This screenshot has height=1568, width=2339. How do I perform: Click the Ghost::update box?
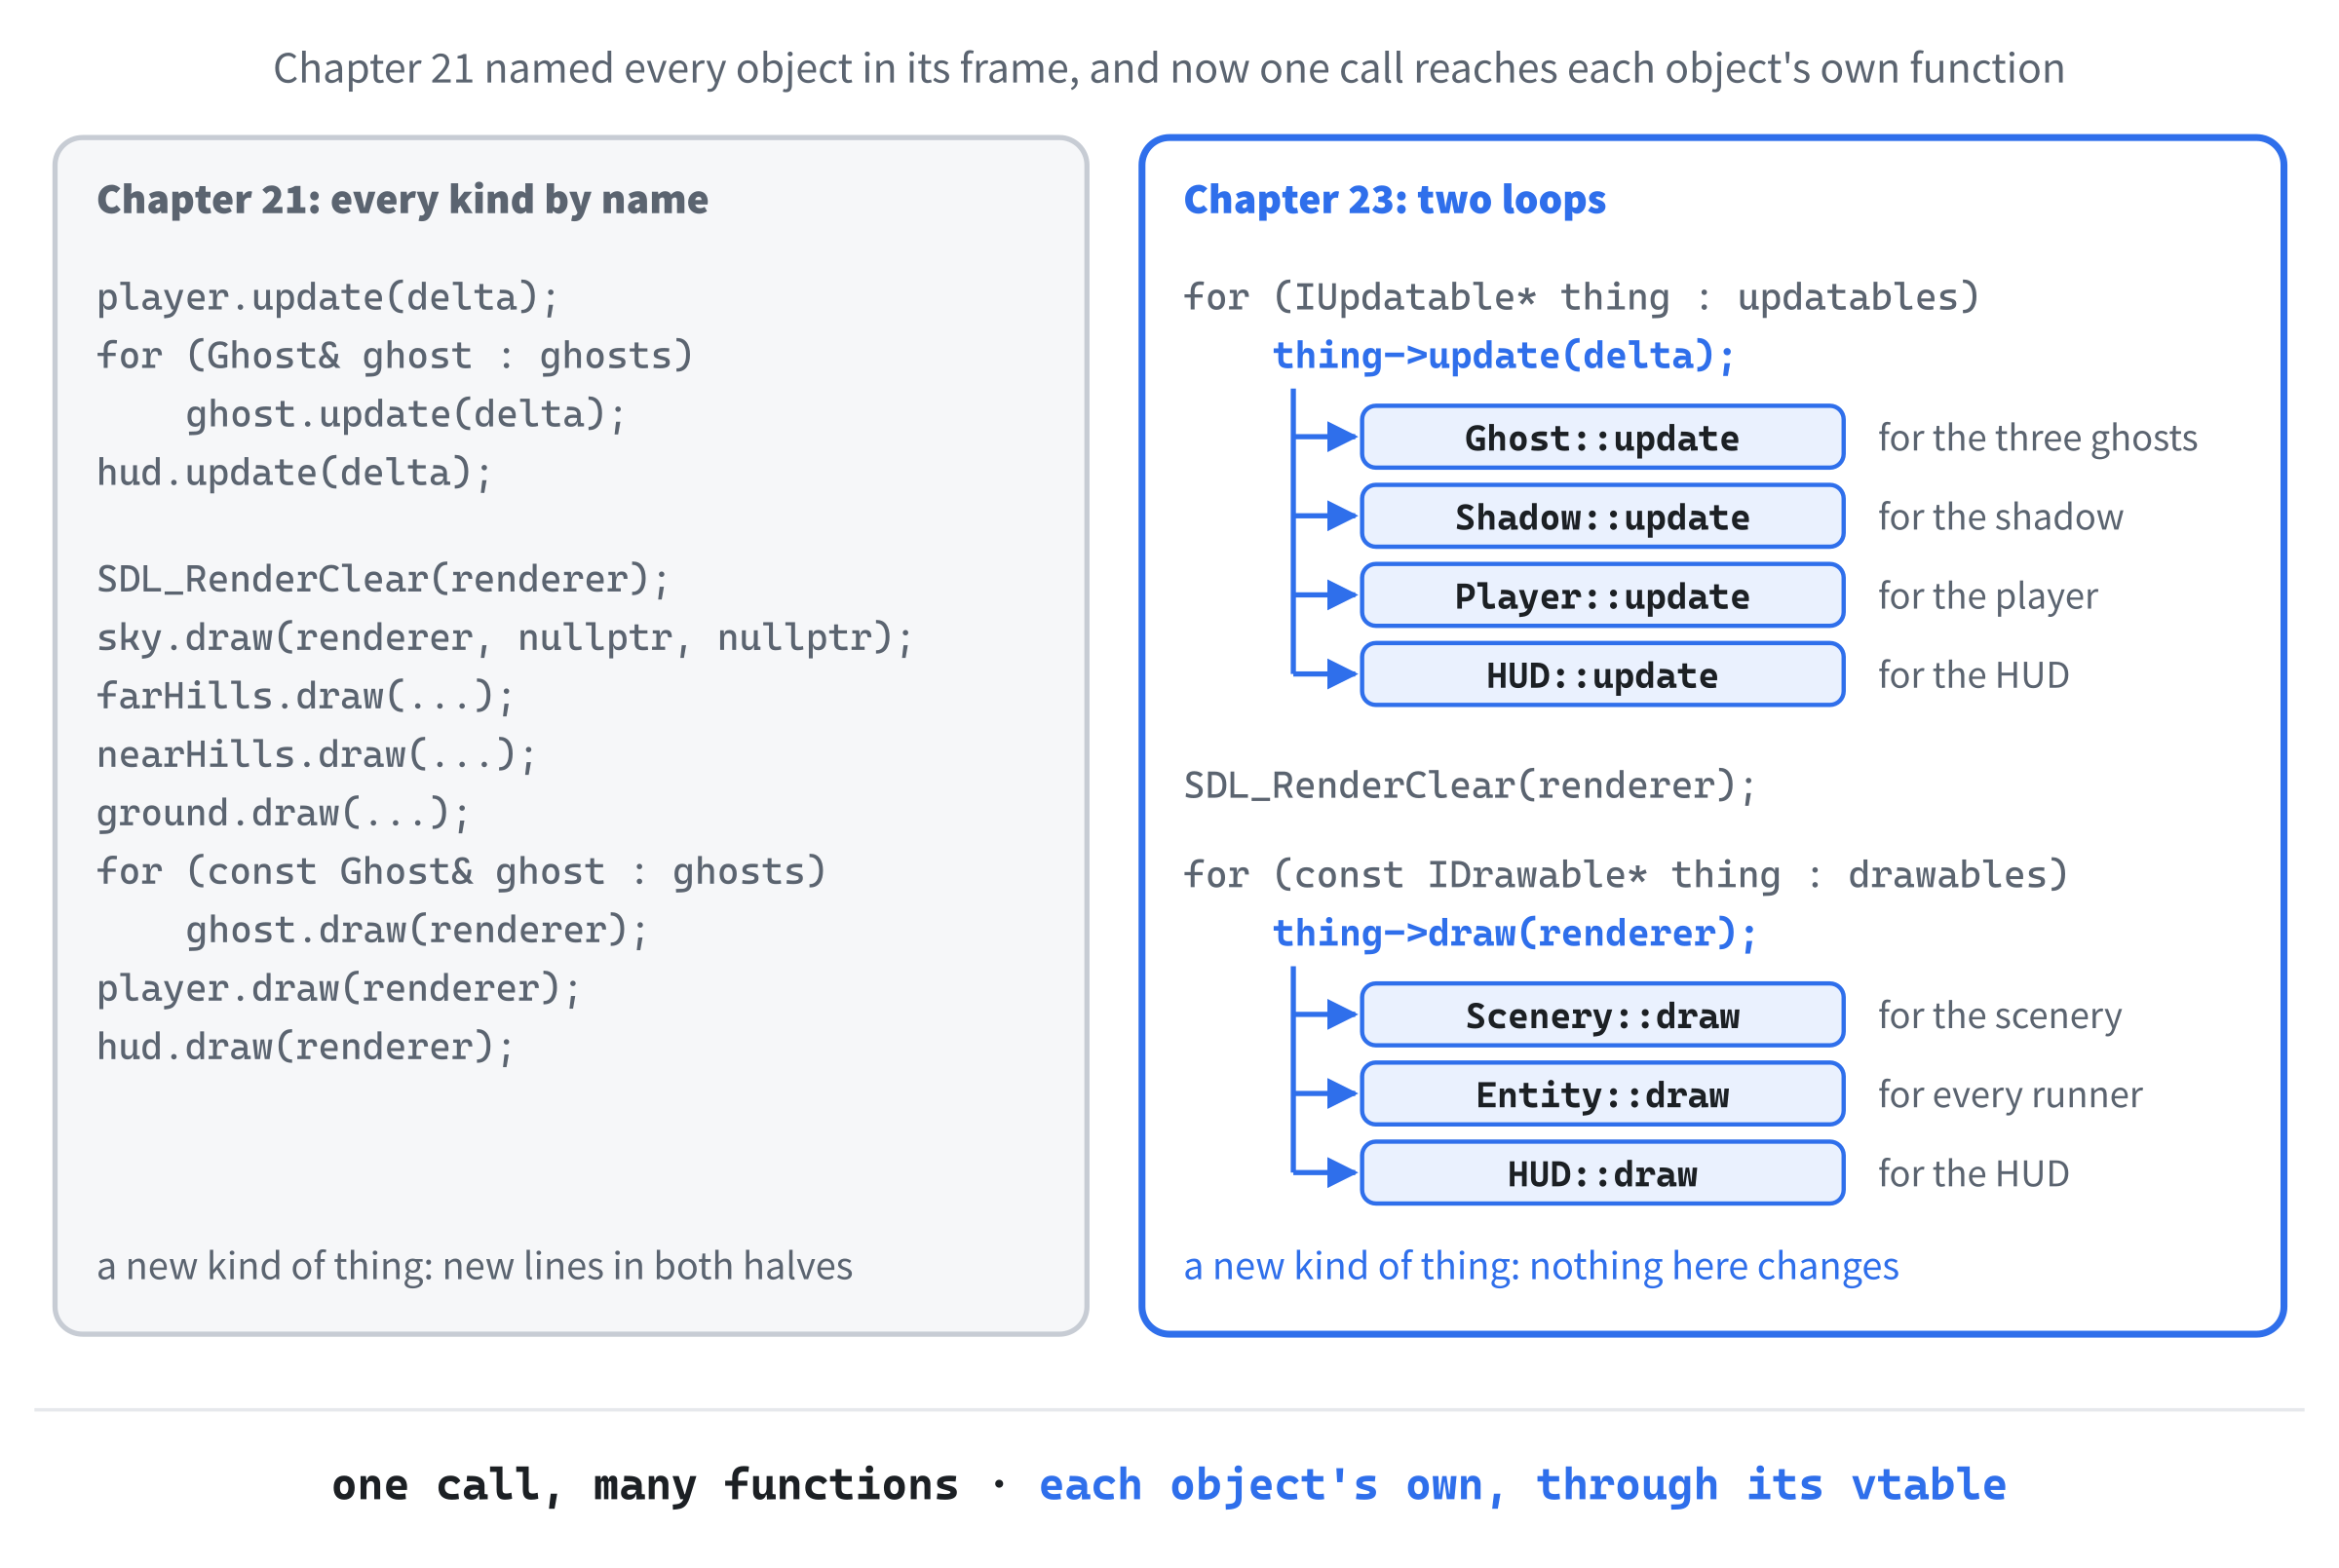click(1602, 437)
